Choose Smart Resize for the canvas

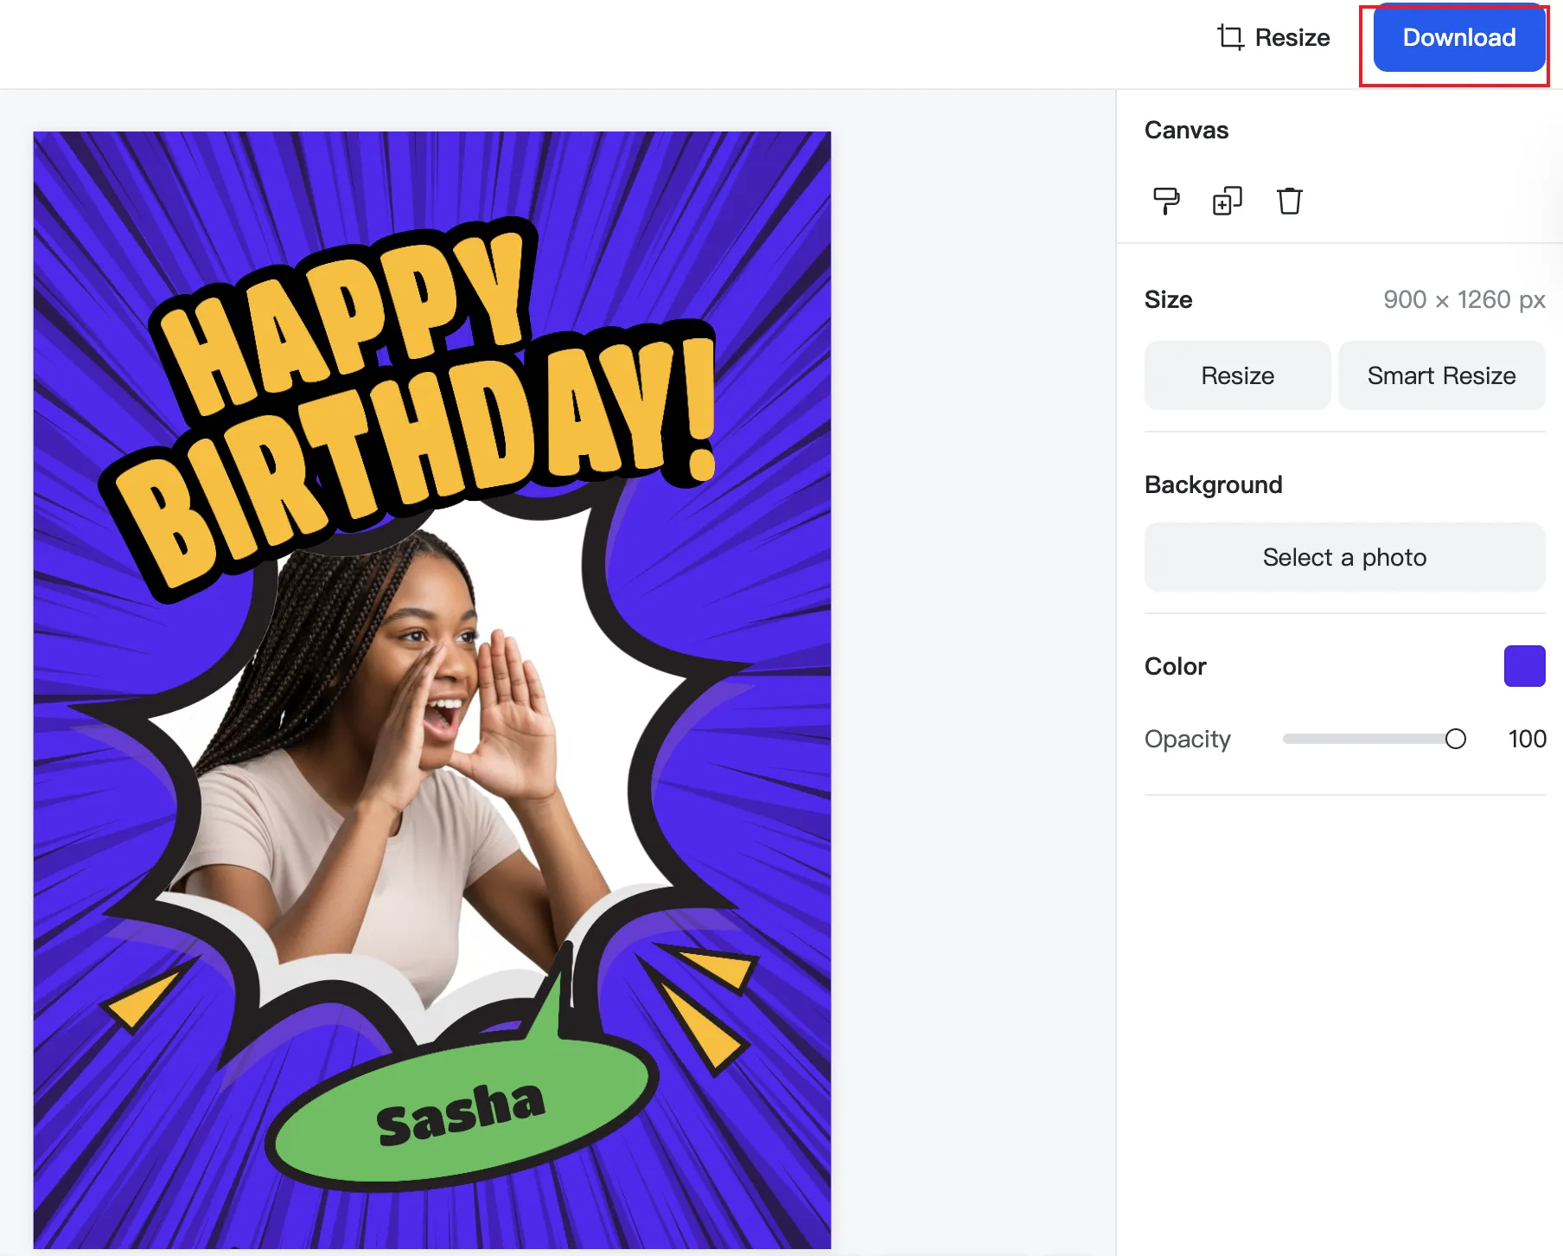1440,375
